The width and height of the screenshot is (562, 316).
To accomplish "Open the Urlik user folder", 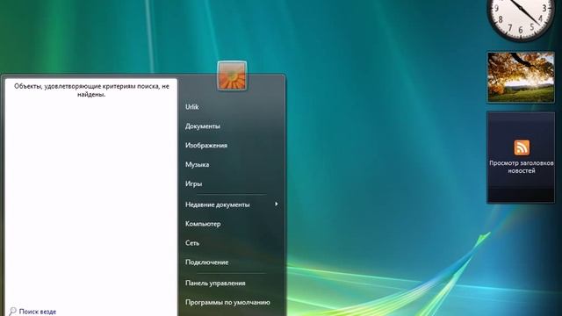I will pos(191,107).
